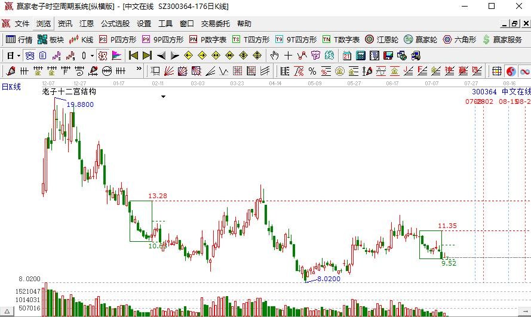The height and width of the screenshot is (317, 531).
Task: Click the colored flag icon
Action: [x=116, y=56]
